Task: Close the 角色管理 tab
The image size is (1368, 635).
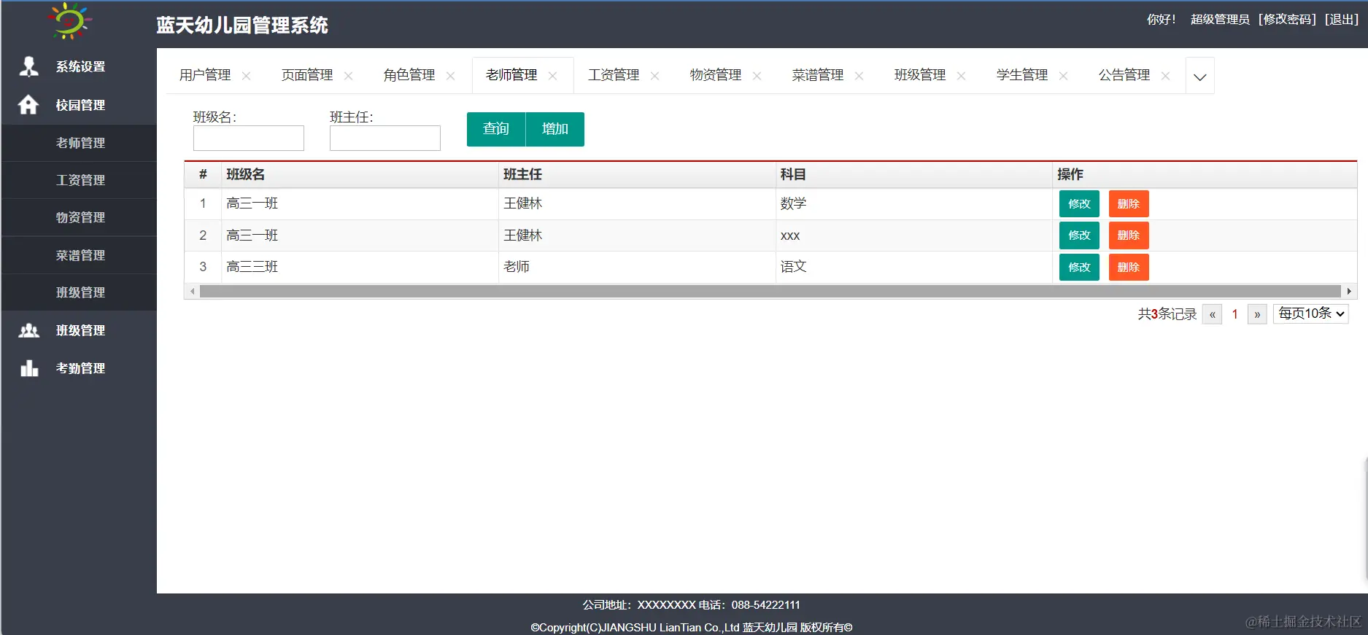Action: [451, 76]
